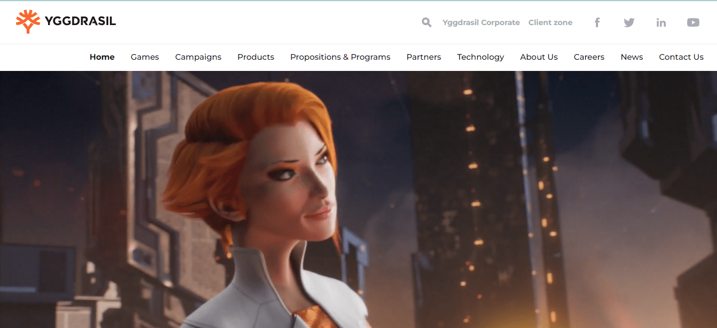Go to Yggdrasil Corporate link
This screenshot has width=717, height=328.
point(481,22)
